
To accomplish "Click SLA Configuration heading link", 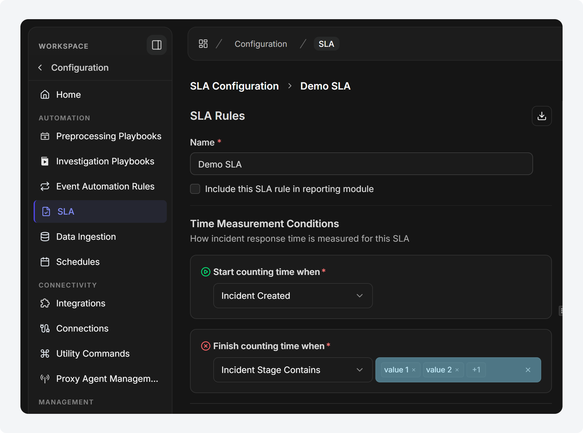I will 234,86.
